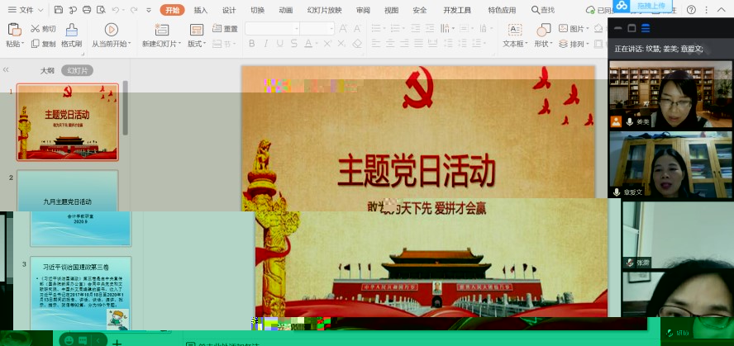Toggle Bold formatting
The image size is (734, 346).
pyautogui.click(x=252, y=44)
